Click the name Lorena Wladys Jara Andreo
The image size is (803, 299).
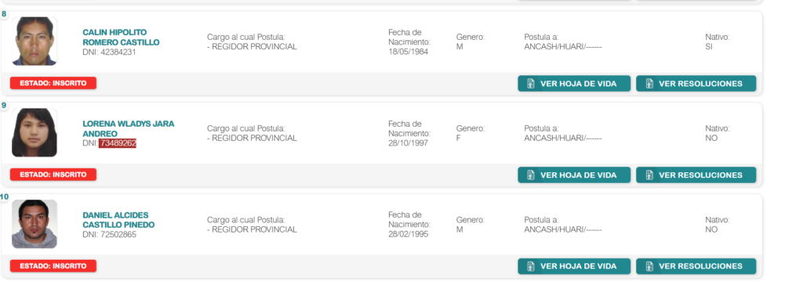point(128,129)
